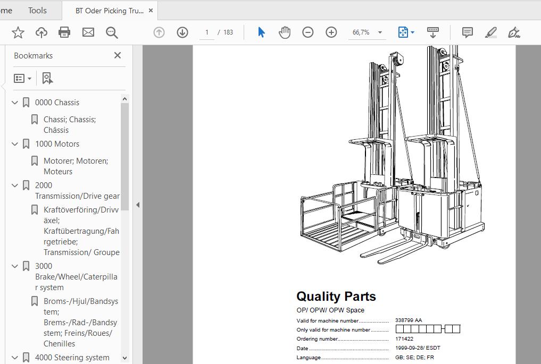Print the document using printer icon
This screenshot has width=541, height=364.
[x=64, y=32]
